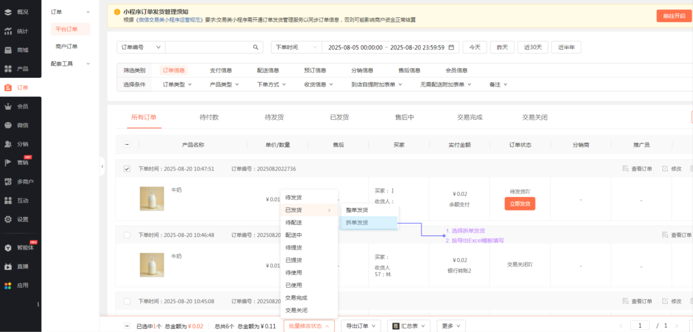Edit order 2025082022736 via 修改
693x332 pixels.
(x=672, y=169)
